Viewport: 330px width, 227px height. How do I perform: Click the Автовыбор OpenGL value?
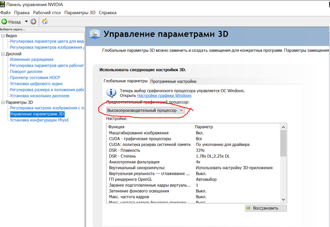click(206, 179)
